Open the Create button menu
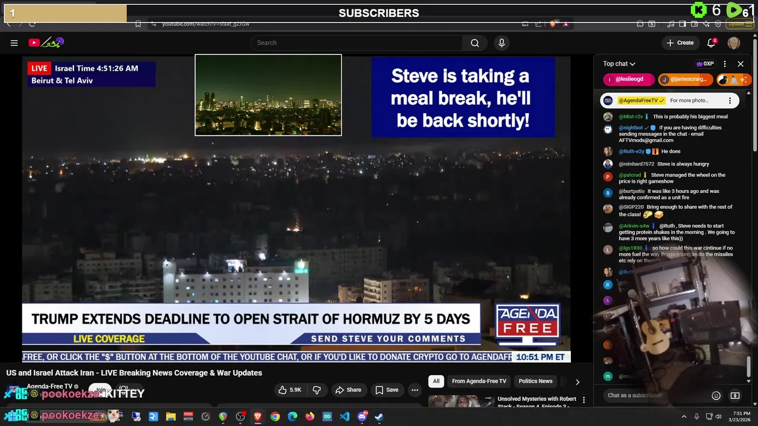Screen dimensions: 758x426 click(680, 43)
